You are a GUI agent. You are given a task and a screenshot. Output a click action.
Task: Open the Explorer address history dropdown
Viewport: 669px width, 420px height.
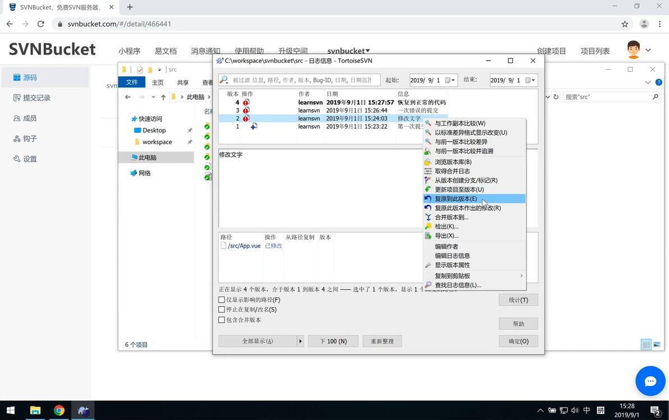[548, 97]
